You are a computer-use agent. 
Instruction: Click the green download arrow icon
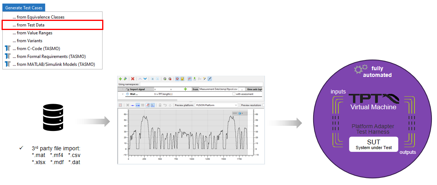(x=194, y=79)
